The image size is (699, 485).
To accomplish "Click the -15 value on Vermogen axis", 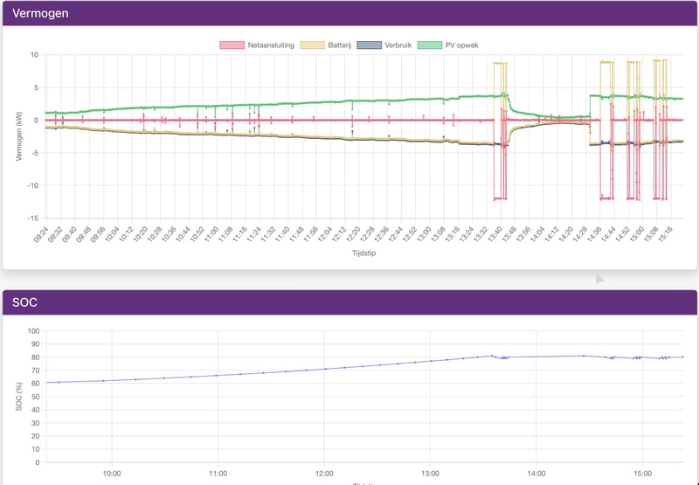I will pos(33,218).
